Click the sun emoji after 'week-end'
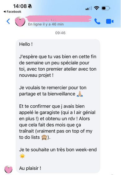121x175 pixels. click(x=22, y=156)
